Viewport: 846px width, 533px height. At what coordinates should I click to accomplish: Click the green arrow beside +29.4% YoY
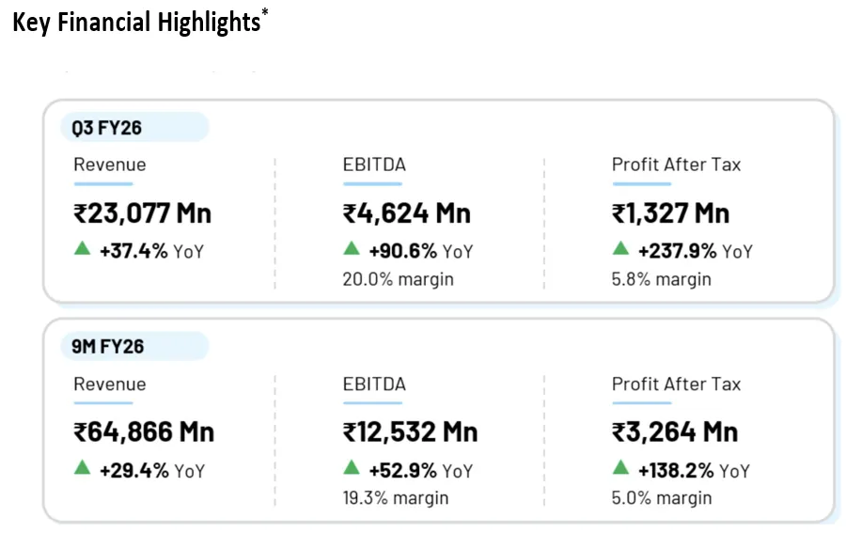tap(83, 468)
